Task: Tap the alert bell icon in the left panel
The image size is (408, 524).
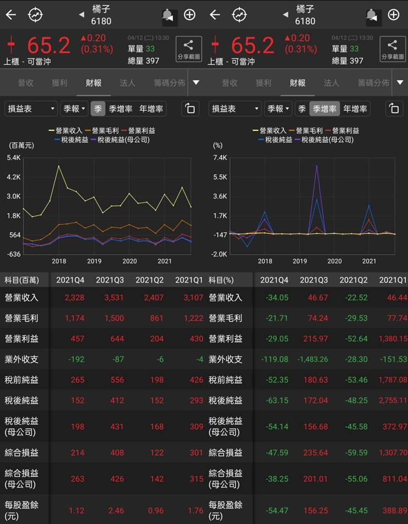Action: (168, 16)
